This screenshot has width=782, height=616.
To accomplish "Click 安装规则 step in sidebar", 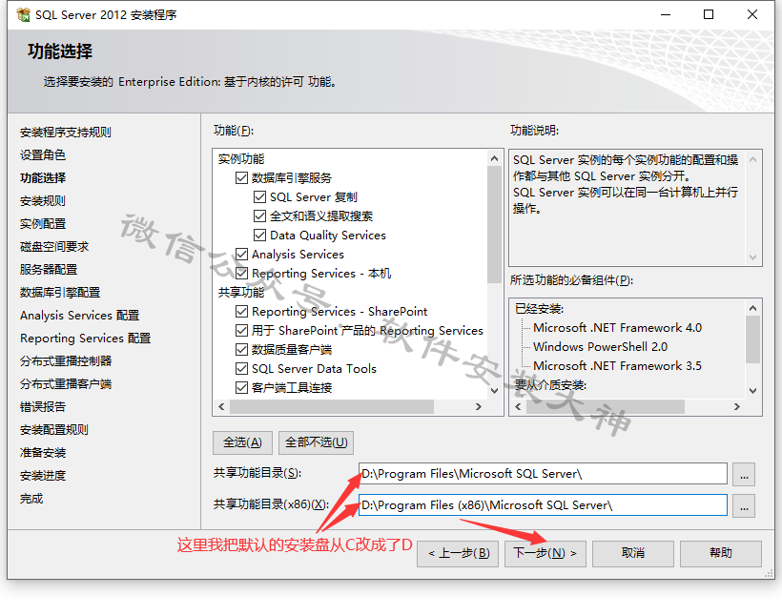I will tap(43, 201).
